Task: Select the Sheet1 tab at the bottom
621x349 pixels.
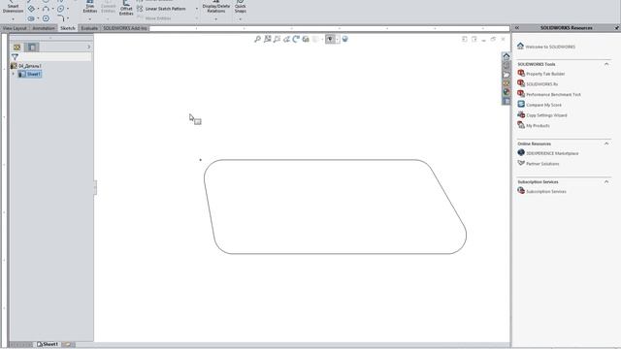Action: point(48,344)
